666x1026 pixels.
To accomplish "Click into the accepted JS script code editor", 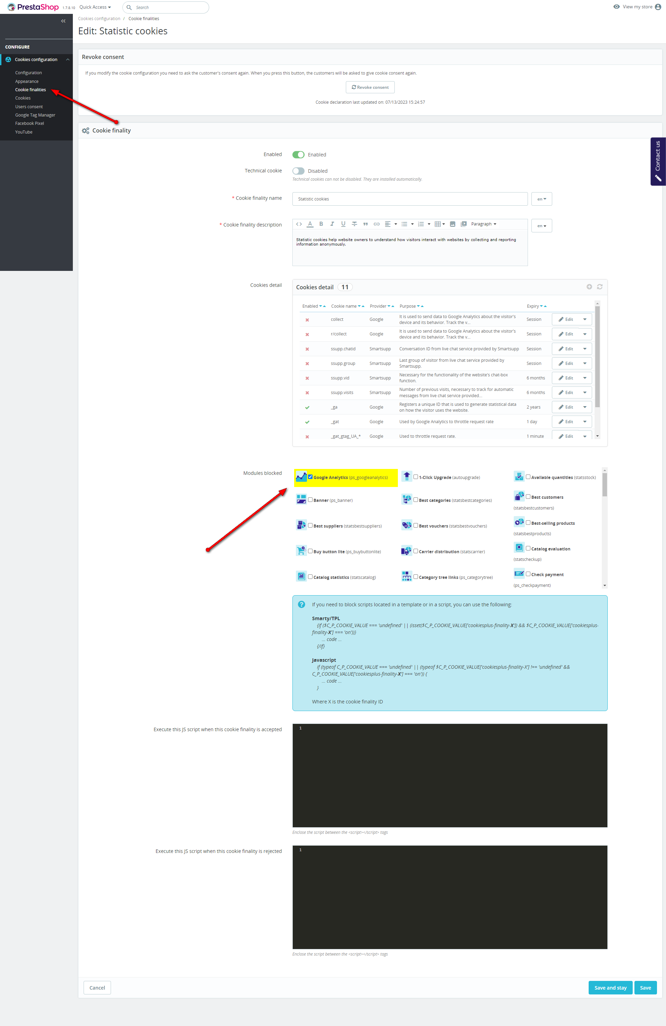I will pos(450,776).
